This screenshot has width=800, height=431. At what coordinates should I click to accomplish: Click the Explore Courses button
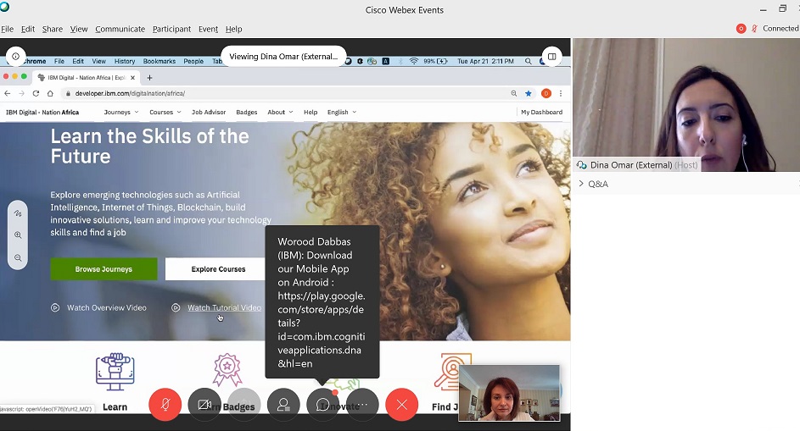point(218,269)
